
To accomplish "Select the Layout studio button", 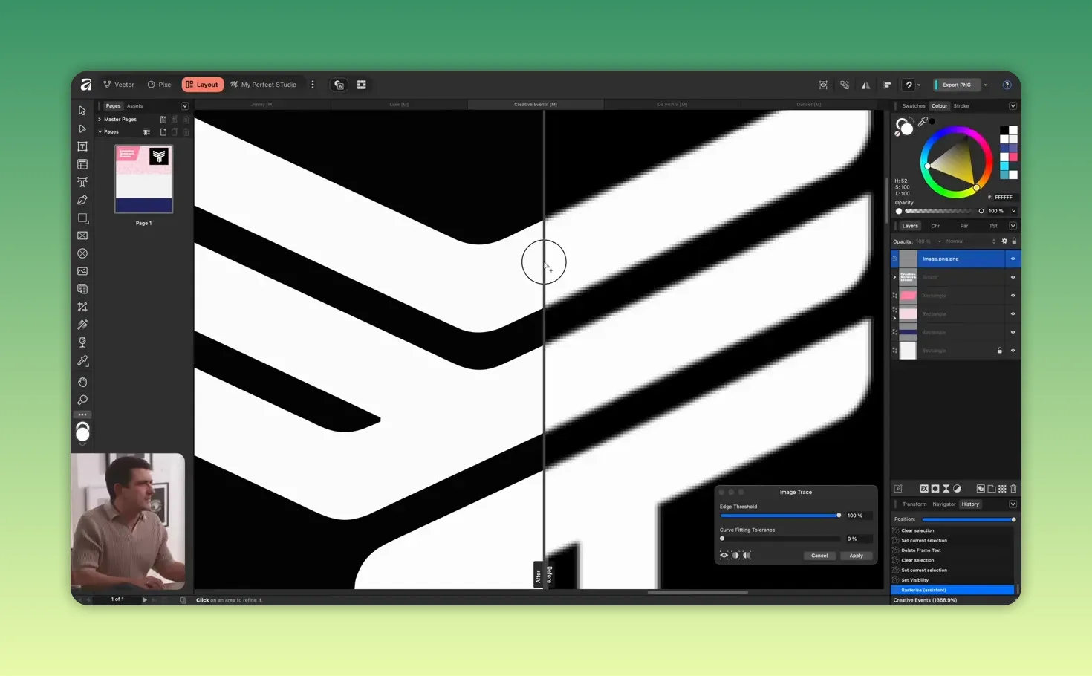I will (203, 85).
